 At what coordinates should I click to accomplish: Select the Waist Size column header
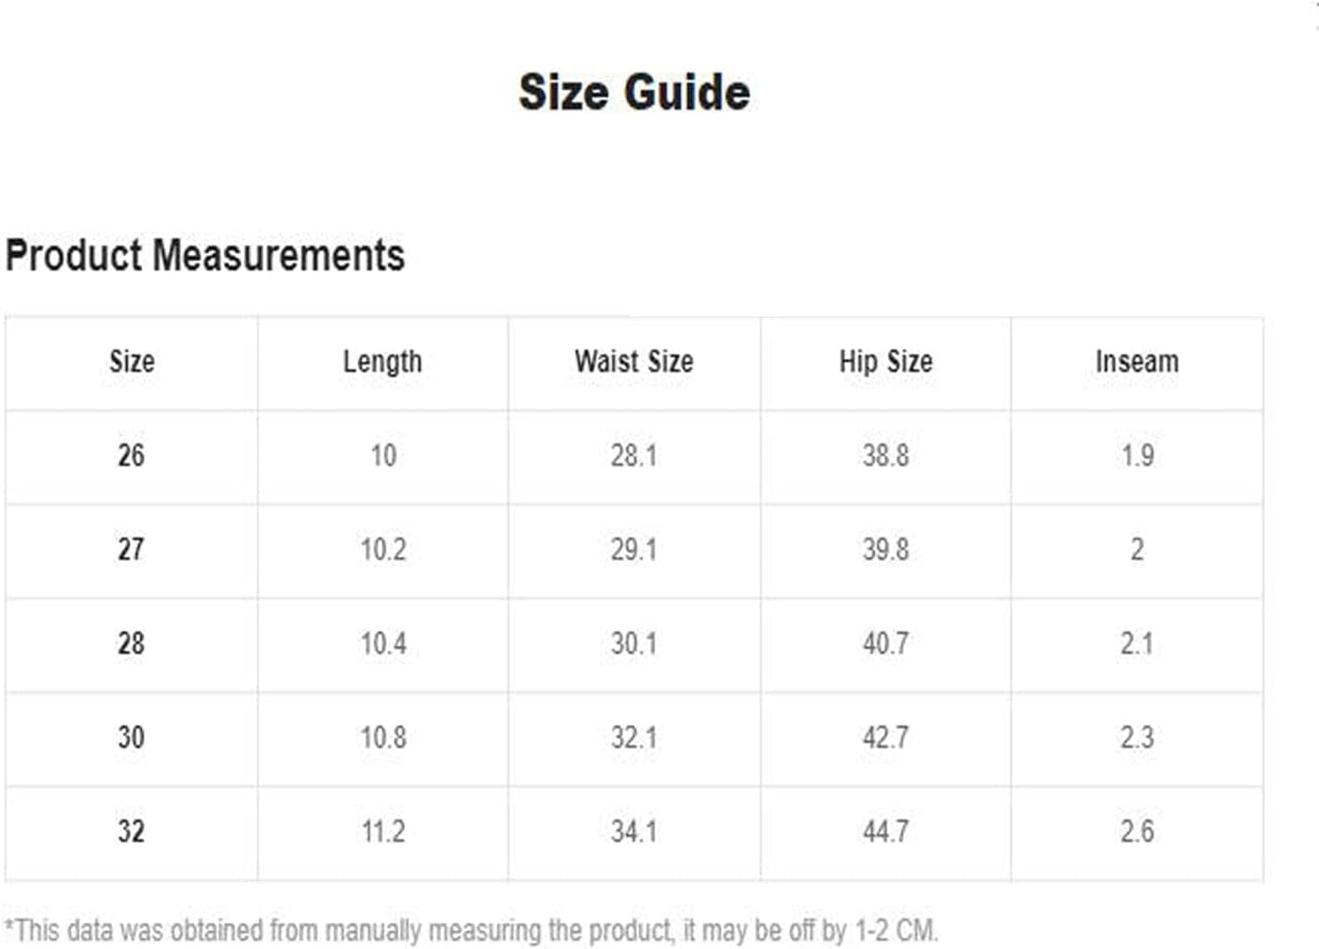tap(634, 361)
